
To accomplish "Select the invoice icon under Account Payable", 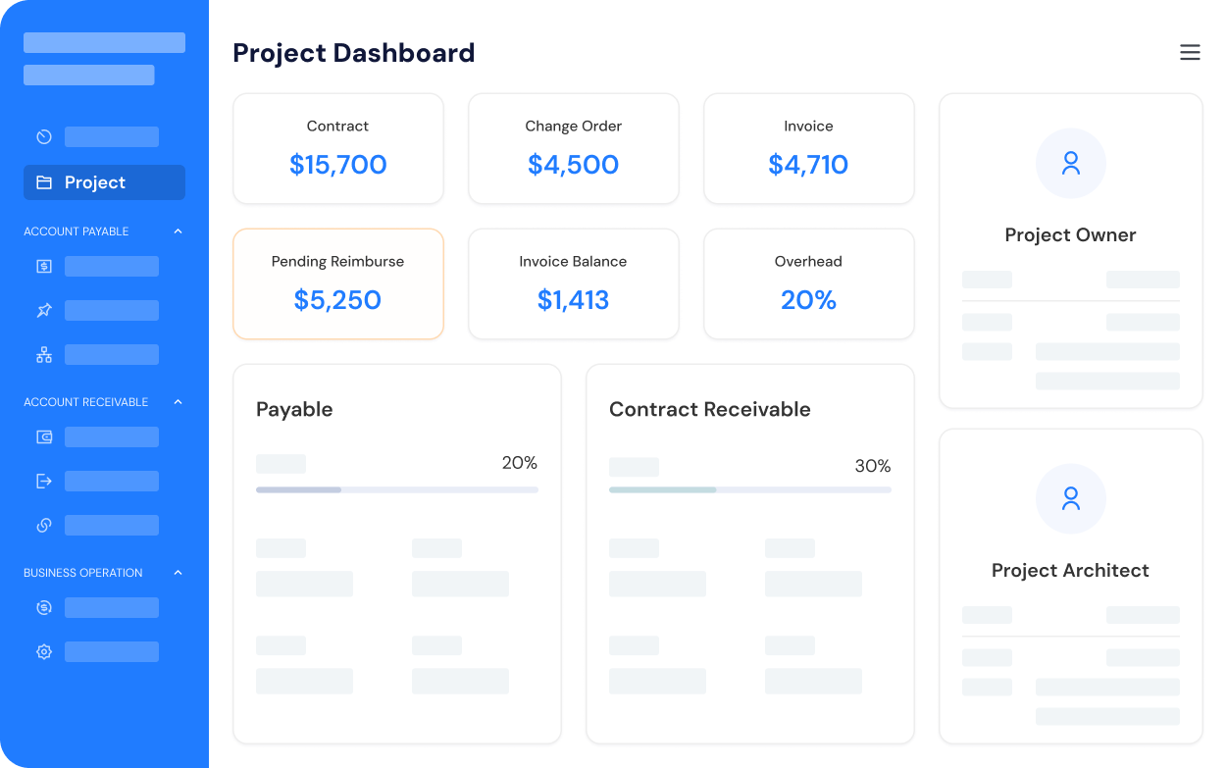I will [43, 265].
